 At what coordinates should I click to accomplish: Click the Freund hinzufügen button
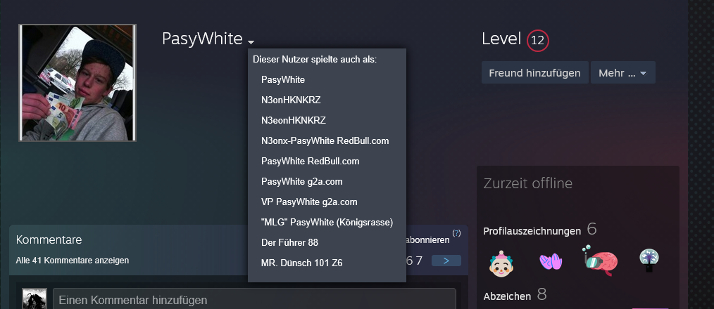point(535,73)
